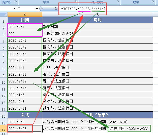Select row 2 header
The width and height of the screenshot is (158, 135).
tap(4, 27)
